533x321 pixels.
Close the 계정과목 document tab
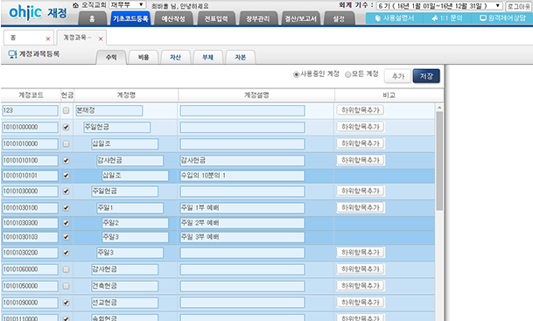click(101, 38)
